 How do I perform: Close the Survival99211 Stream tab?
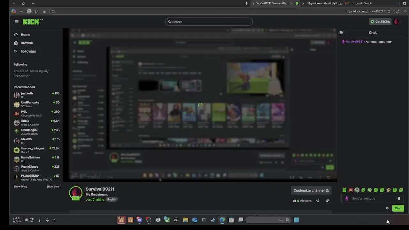point(253,3)
